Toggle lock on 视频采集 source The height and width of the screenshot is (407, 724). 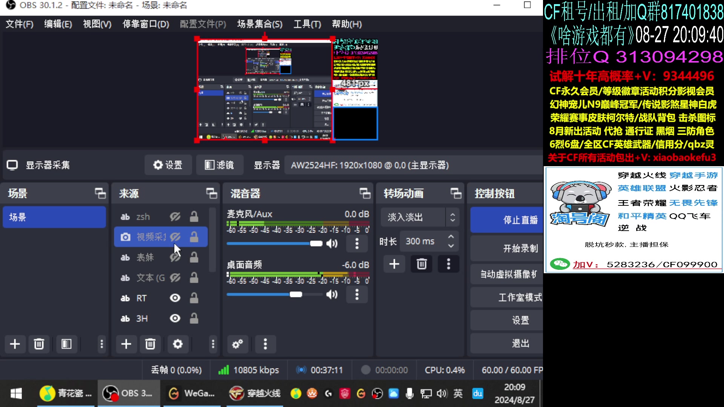pyautogui.click(x=194, y=237)
